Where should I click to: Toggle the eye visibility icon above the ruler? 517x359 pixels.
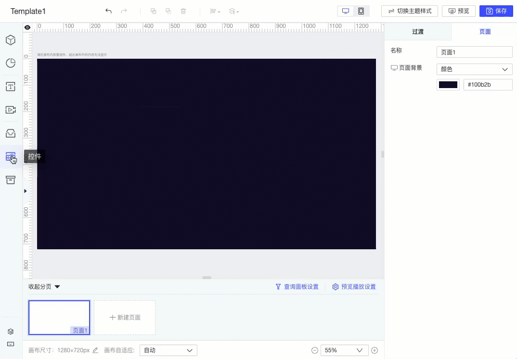tap(27, 27)
